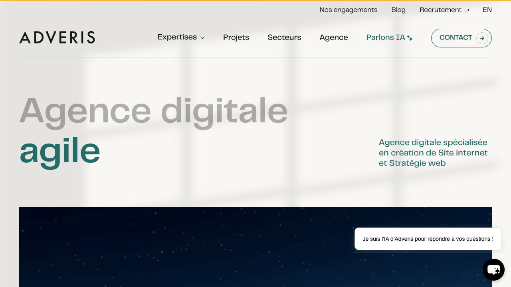Click the external arrow icon beside Recrutement
Screen dimensions: 511x287
[x=467, y=10]
